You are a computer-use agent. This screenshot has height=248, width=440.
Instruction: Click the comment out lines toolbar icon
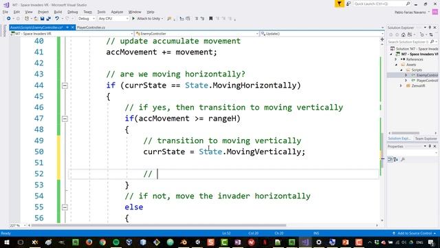click(197, 19)
